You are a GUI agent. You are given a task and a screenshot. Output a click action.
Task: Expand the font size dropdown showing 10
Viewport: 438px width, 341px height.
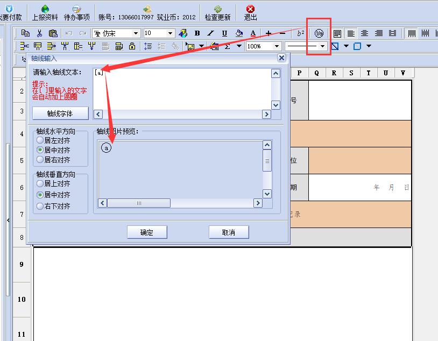tap(170, 33)
